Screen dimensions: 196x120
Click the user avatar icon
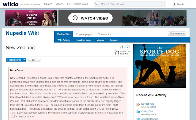174,4
